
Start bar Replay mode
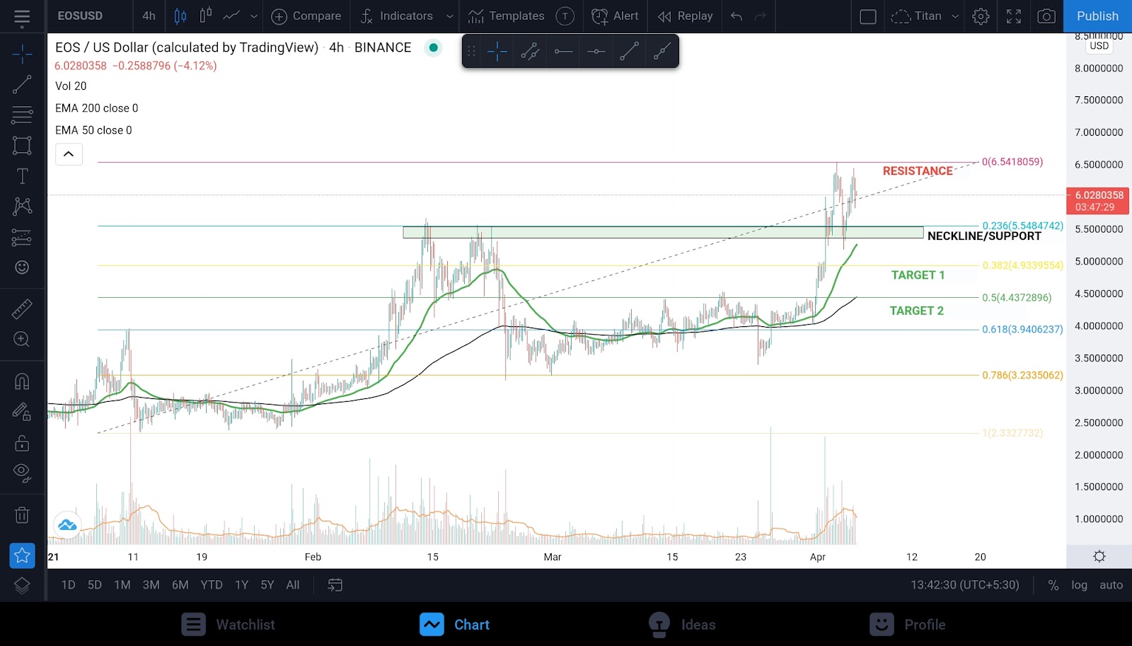pos(685,16)
